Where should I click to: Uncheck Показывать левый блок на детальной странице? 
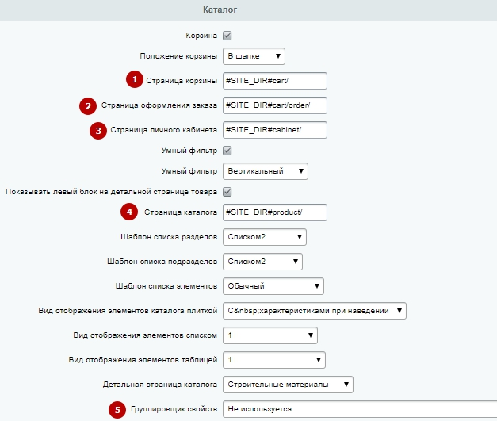[227, 192]
